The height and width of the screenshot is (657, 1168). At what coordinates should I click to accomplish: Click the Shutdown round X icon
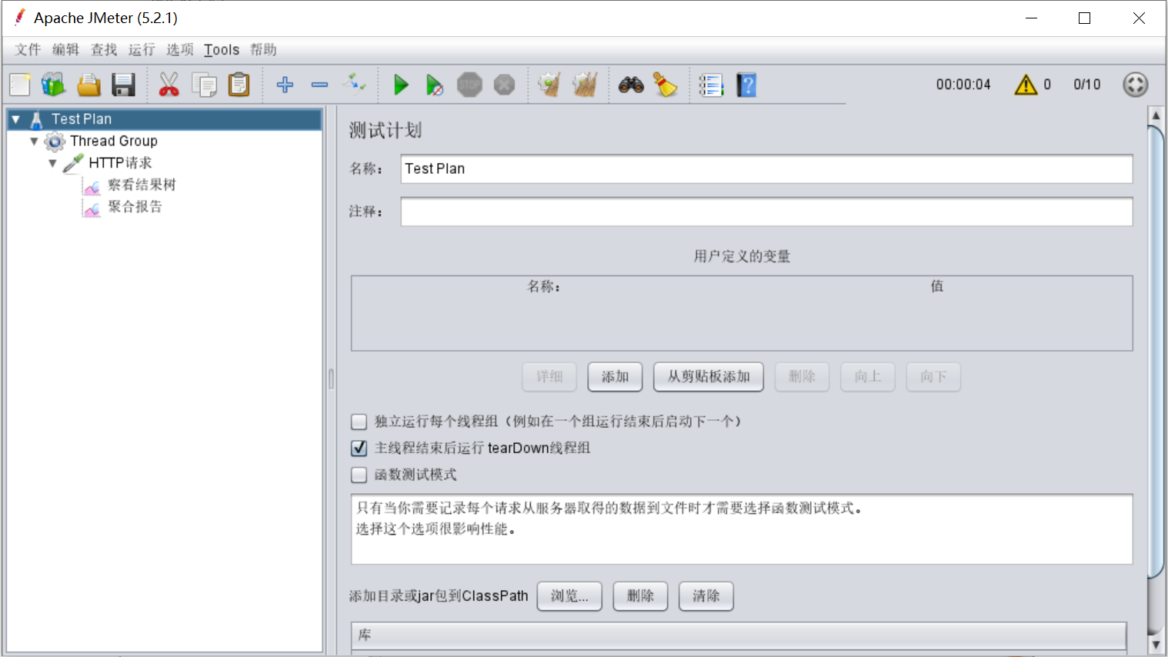pos(504,85)
